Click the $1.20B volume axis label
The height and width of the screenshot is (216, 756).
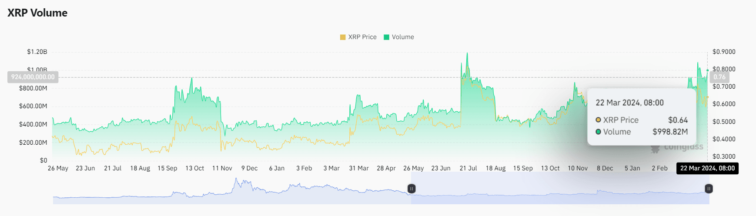tap(37, 52)
